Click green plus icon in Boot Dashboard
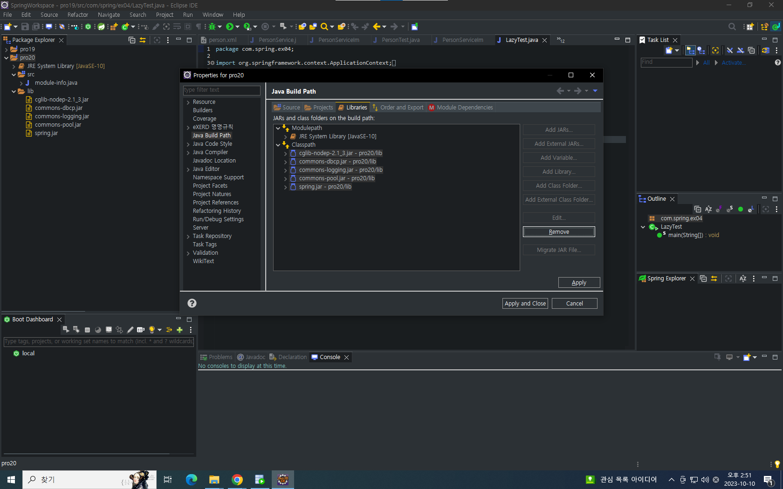Viewport: 783px width, 489px height. pyautogui.click(x=179, y=330)
